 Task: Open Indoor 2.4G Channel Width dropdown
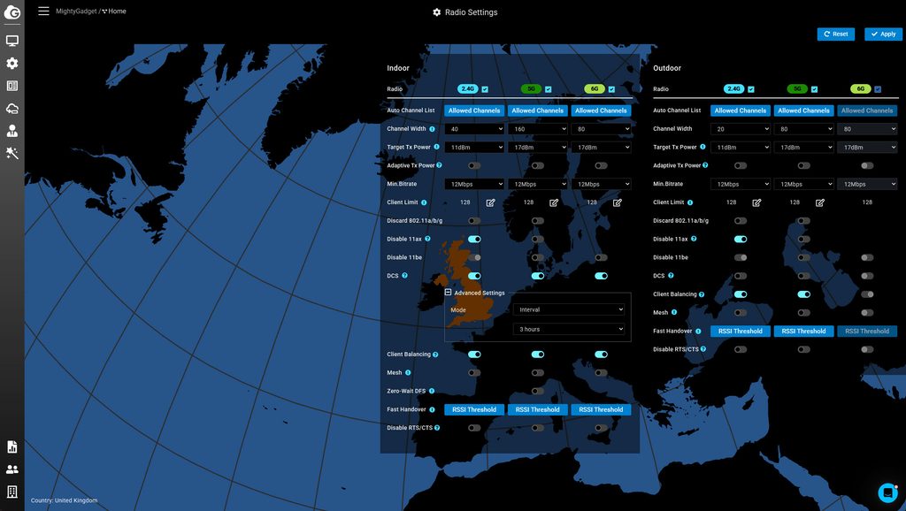[x=474, y=129]
